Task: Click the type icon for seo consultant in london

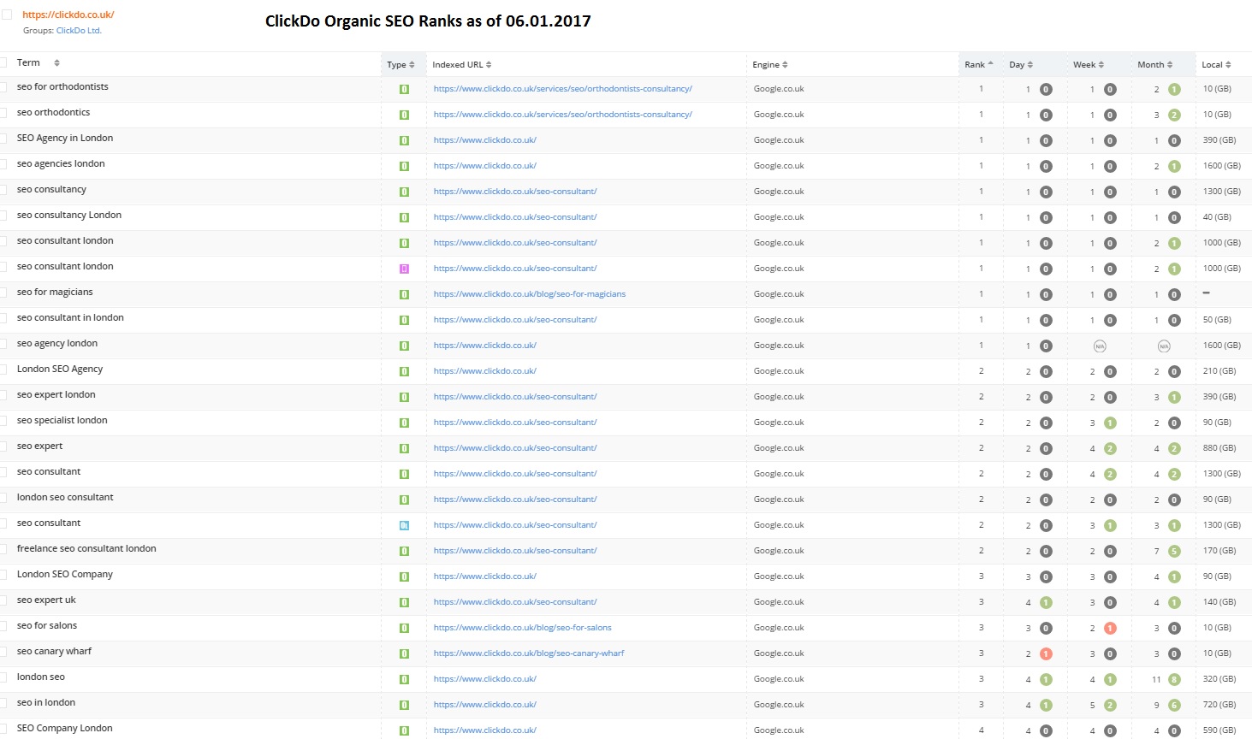Action: point(404,320)
